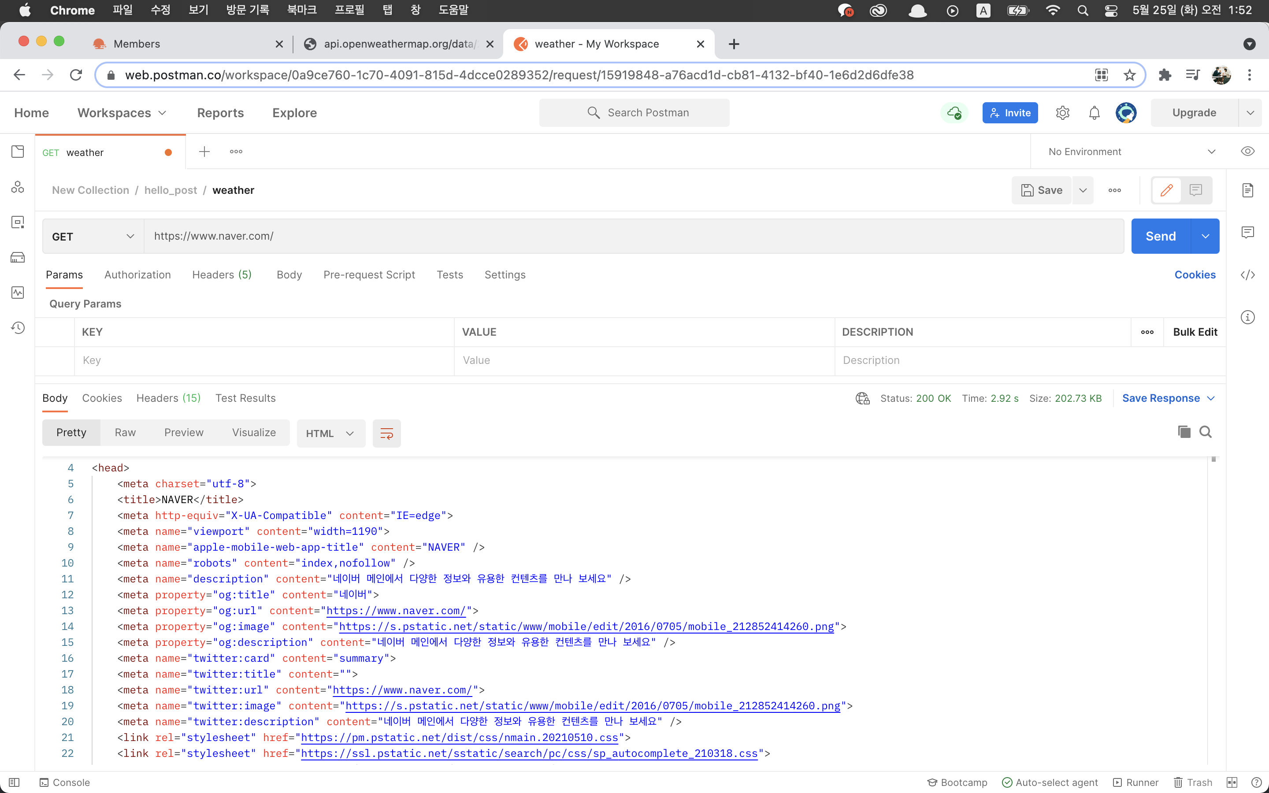Switch to comment mode icon

point(1195,190)
